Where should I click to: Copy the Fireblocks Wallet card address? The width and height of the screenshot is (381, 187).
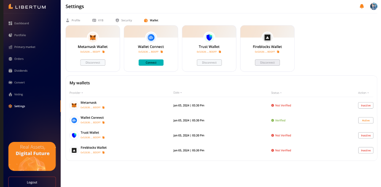click(x=278, y=52)
